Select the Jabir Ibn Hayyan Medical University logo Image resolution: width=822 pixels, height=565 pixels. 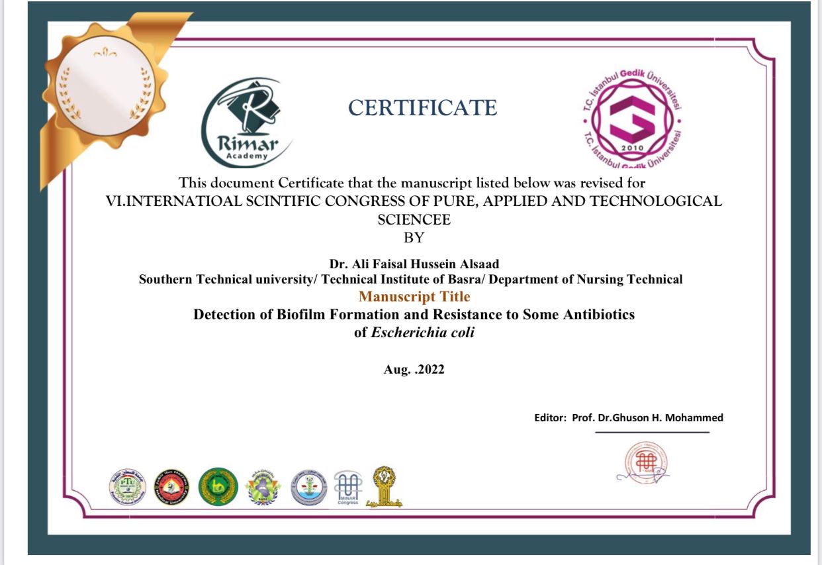pos(171,488)
